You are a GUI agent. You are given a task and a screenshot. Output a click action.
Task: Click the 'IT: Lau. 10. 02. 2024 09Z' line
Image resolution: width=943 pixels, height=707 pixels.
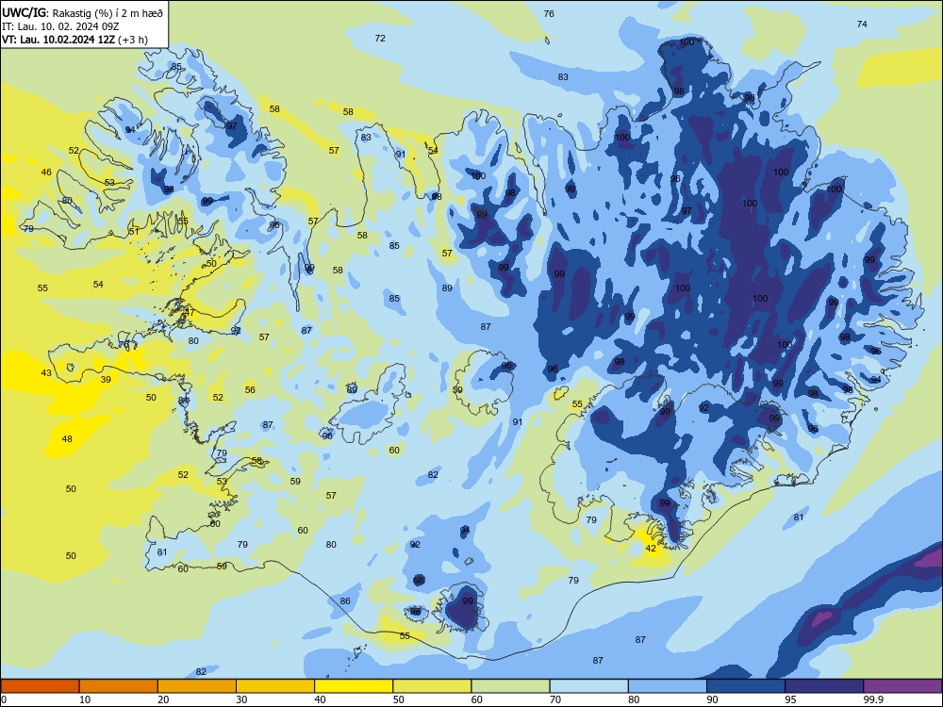60,26
